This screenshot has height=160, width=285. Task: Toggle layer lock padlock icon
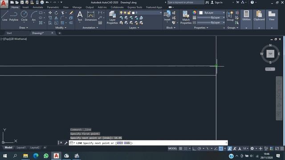[129, 13]
